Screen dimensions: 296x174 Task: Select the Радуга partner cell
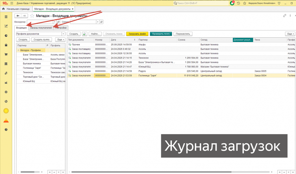(157, 71)
